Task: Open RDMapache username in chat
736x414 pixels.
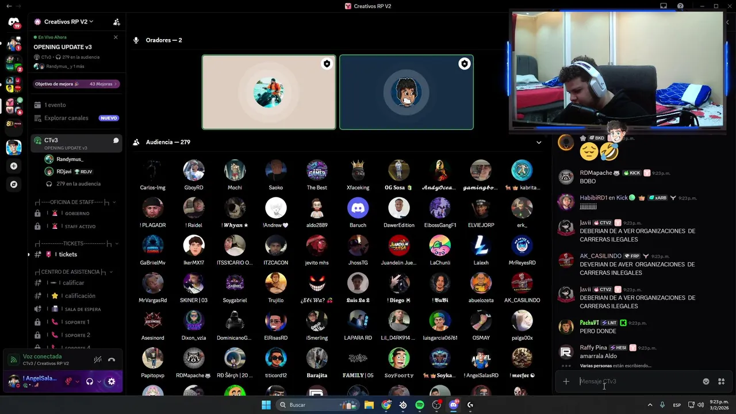Action: (x=596, y=172)
